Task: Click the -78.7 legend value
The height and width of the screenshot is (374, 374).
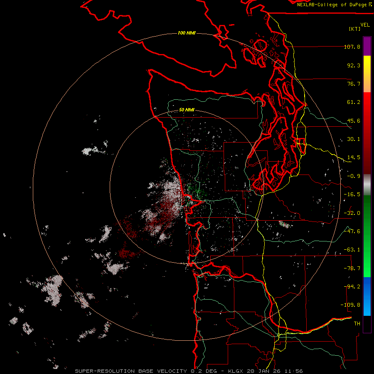Action: tap(352, 268)
